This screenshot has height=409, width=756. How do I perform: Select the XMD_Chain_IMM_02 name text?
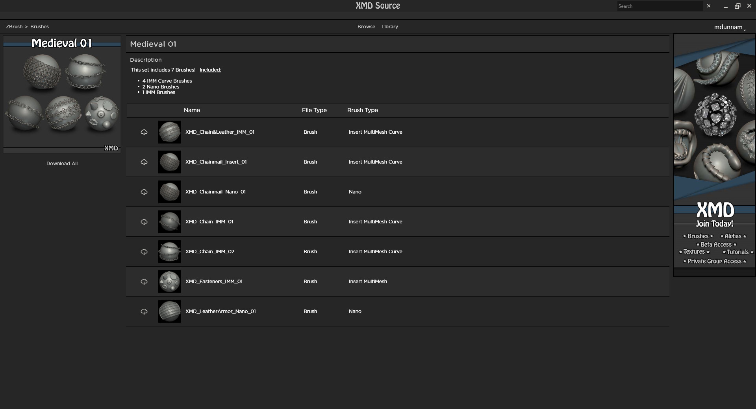(x=210, y=252)
